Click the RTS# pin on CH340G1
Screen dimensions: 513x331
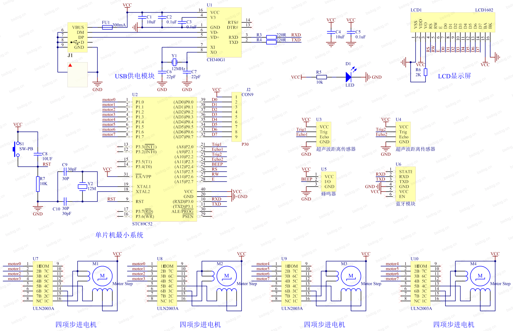pos(233,22)
